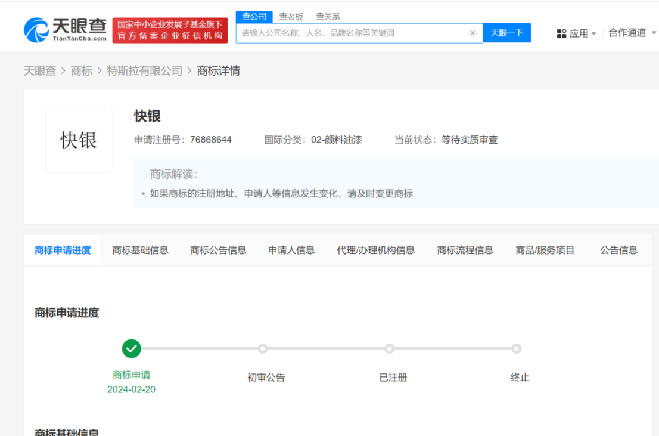The width and height of the screenshot is (659, 436).
Task: Click the 已注册 progress step circle
Action: [x=389, y=348]
